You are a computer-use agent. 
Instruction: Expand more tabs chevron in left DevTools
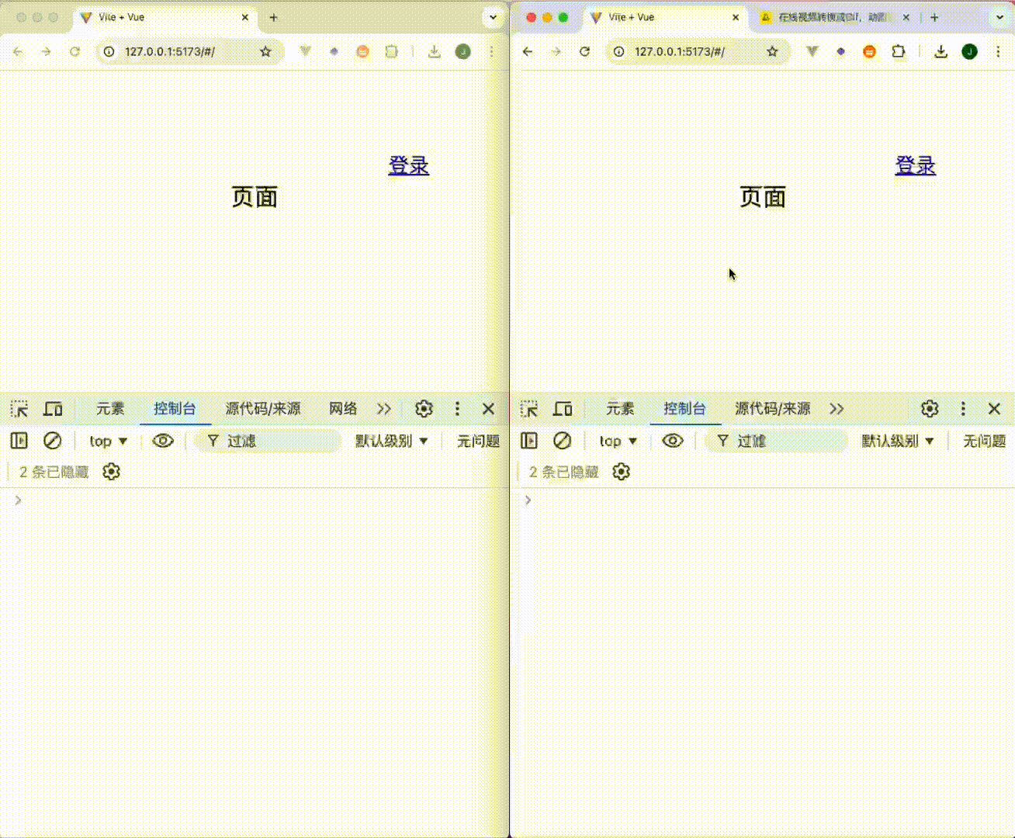click(384, 409)
